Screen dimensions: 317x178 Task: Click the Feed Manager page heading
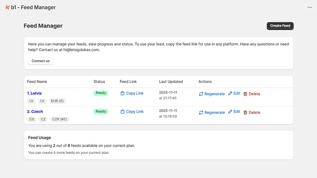(43, 26)
